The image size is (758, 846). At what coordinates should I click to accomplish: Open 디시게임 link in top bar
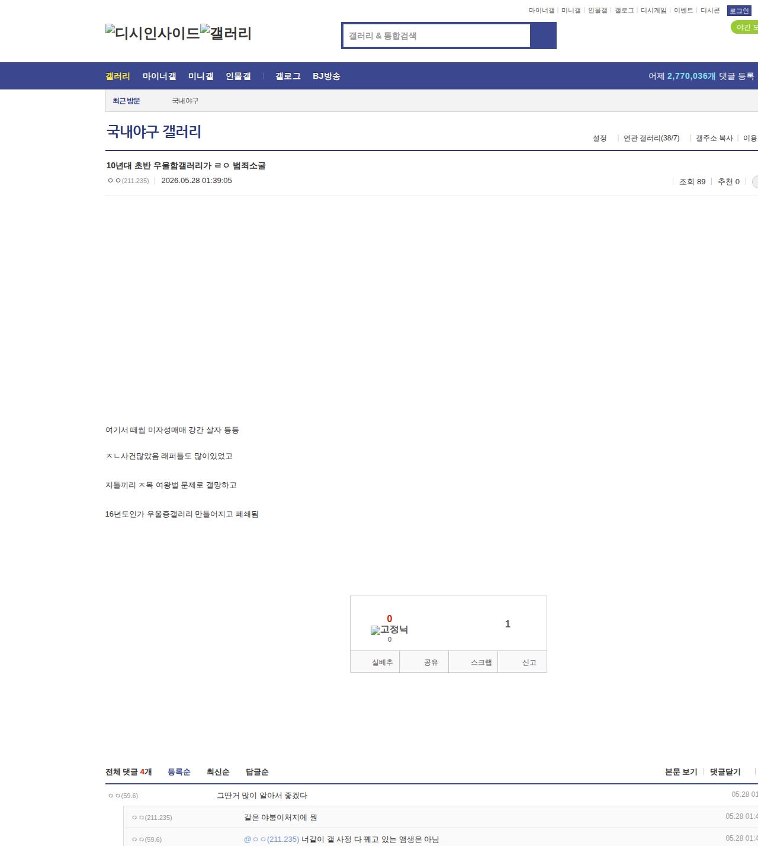pyautogui.click(x=653, y=11)
